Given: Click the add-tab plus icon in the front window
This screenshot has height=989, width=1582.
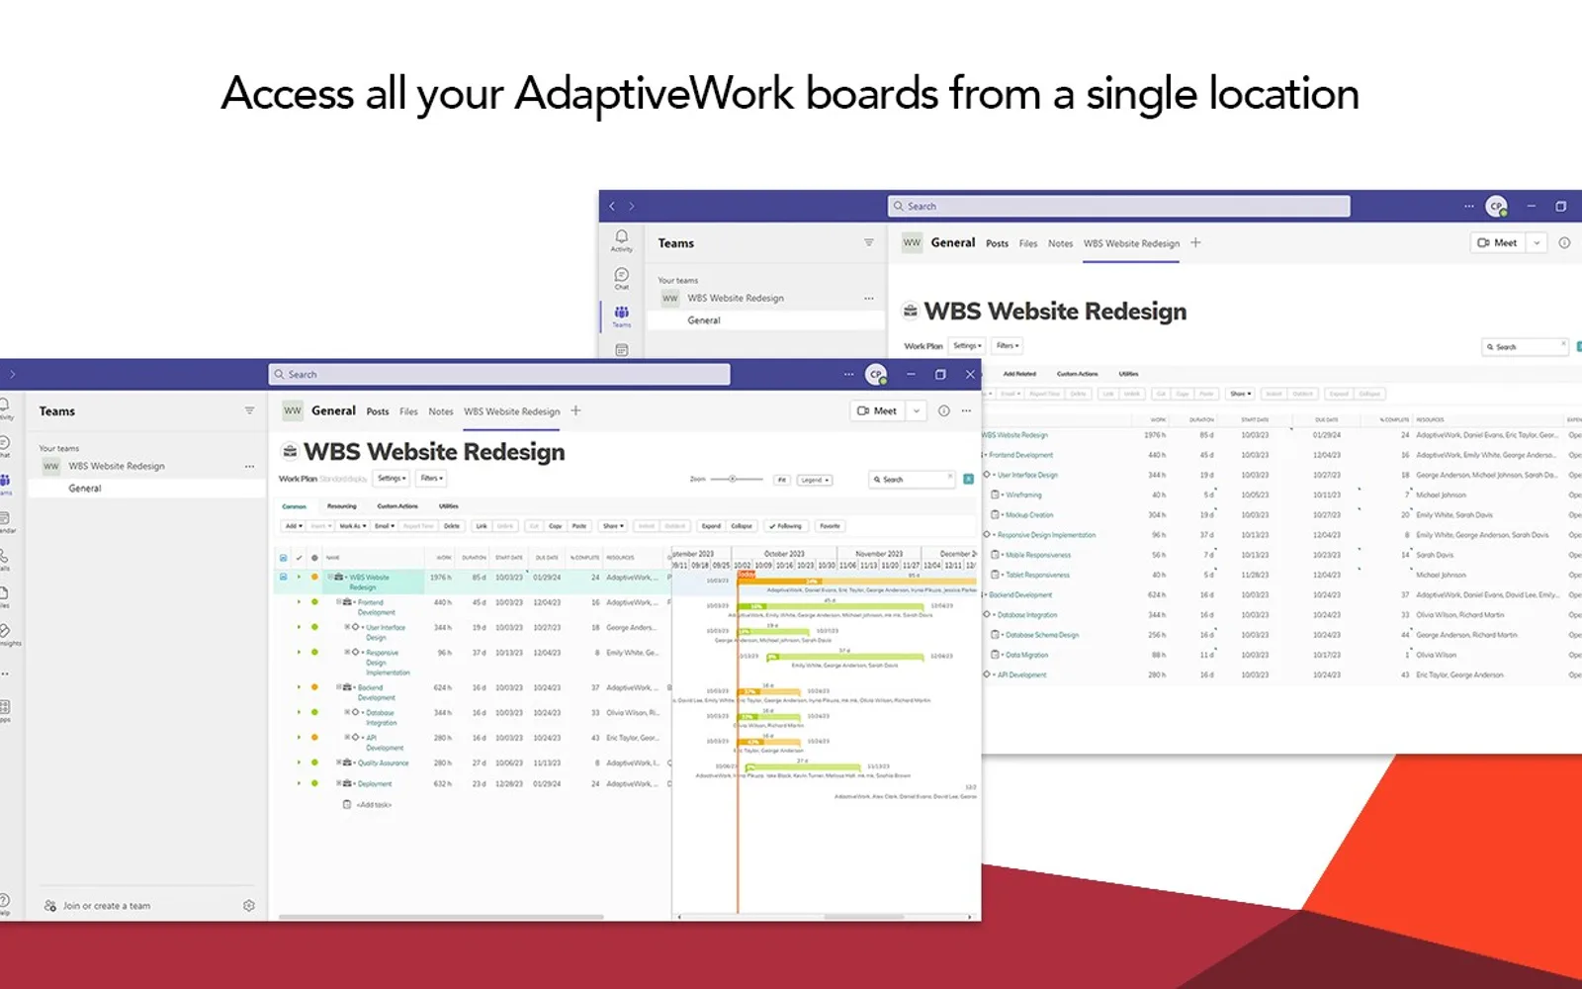Looking at the screenshot, I should tap(576, 410).
